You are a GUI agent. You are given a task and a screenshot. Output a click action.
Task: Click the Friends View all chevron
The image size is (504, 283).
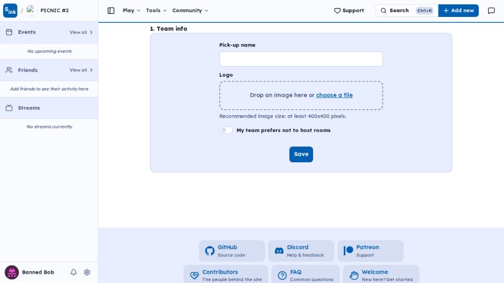[91, 70]
